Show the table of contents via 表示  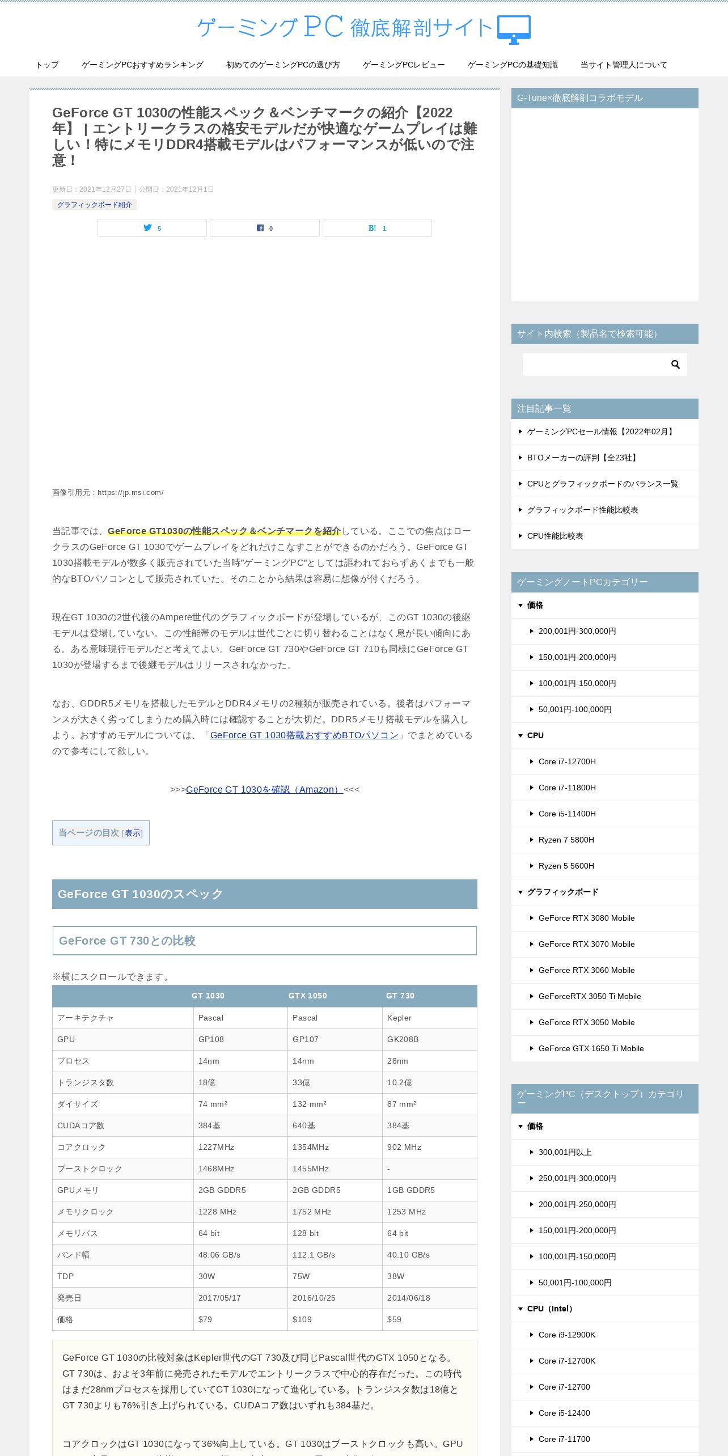pos(133,833)
